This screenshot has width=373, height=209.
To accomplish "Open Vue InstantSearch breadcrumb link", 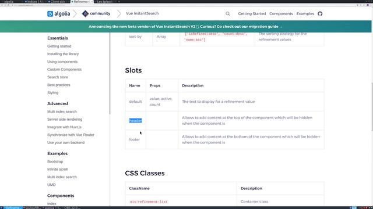I will [x=142, y=13].
